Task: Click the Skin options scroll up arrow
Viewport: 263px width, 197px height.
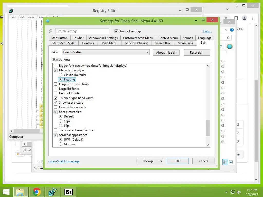Action: point(208,66)
